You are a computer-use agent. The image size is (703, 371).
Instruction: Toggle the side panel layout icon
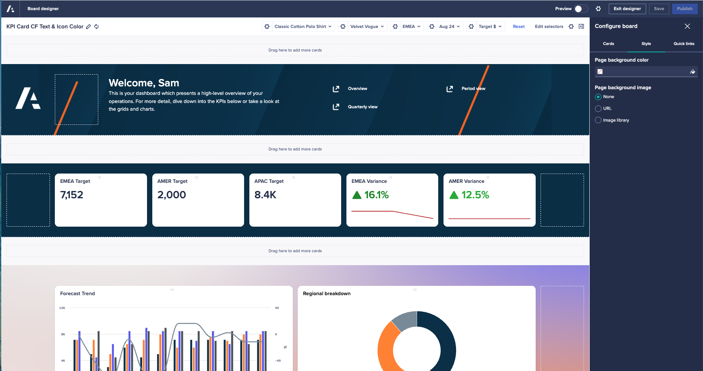582,26
